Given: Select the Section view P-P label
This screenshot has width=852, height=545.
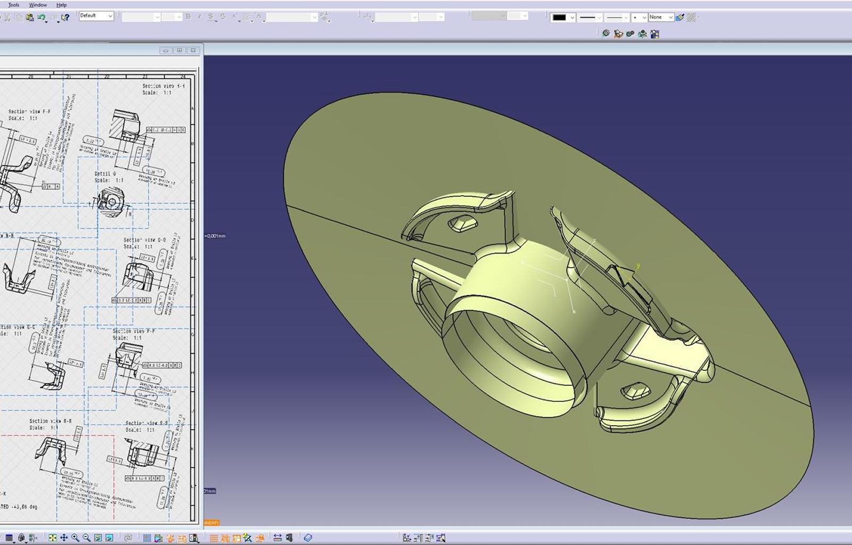Looking at the screenshot, I should [x=134, y=331].
